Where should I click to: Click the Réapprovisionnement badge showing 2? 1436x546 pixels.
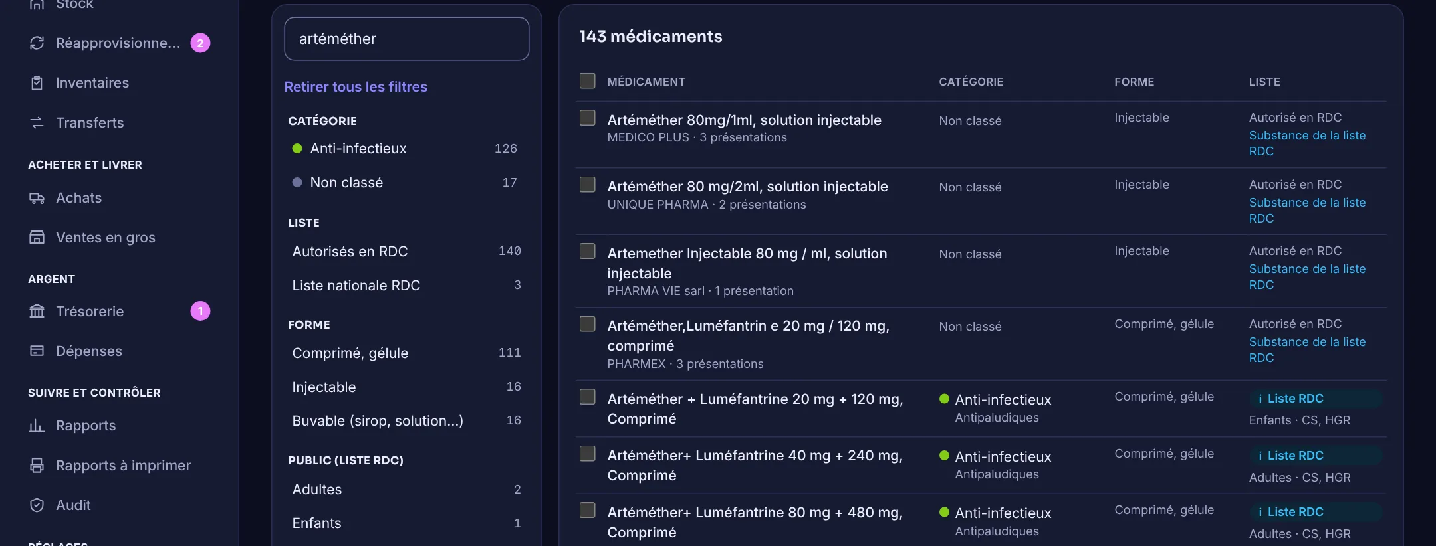200,43
